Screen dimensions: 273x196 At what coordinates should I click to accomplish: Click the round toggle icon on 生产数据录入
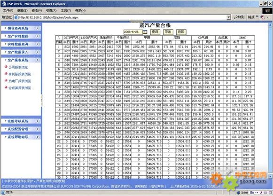[x=38, y=52]
